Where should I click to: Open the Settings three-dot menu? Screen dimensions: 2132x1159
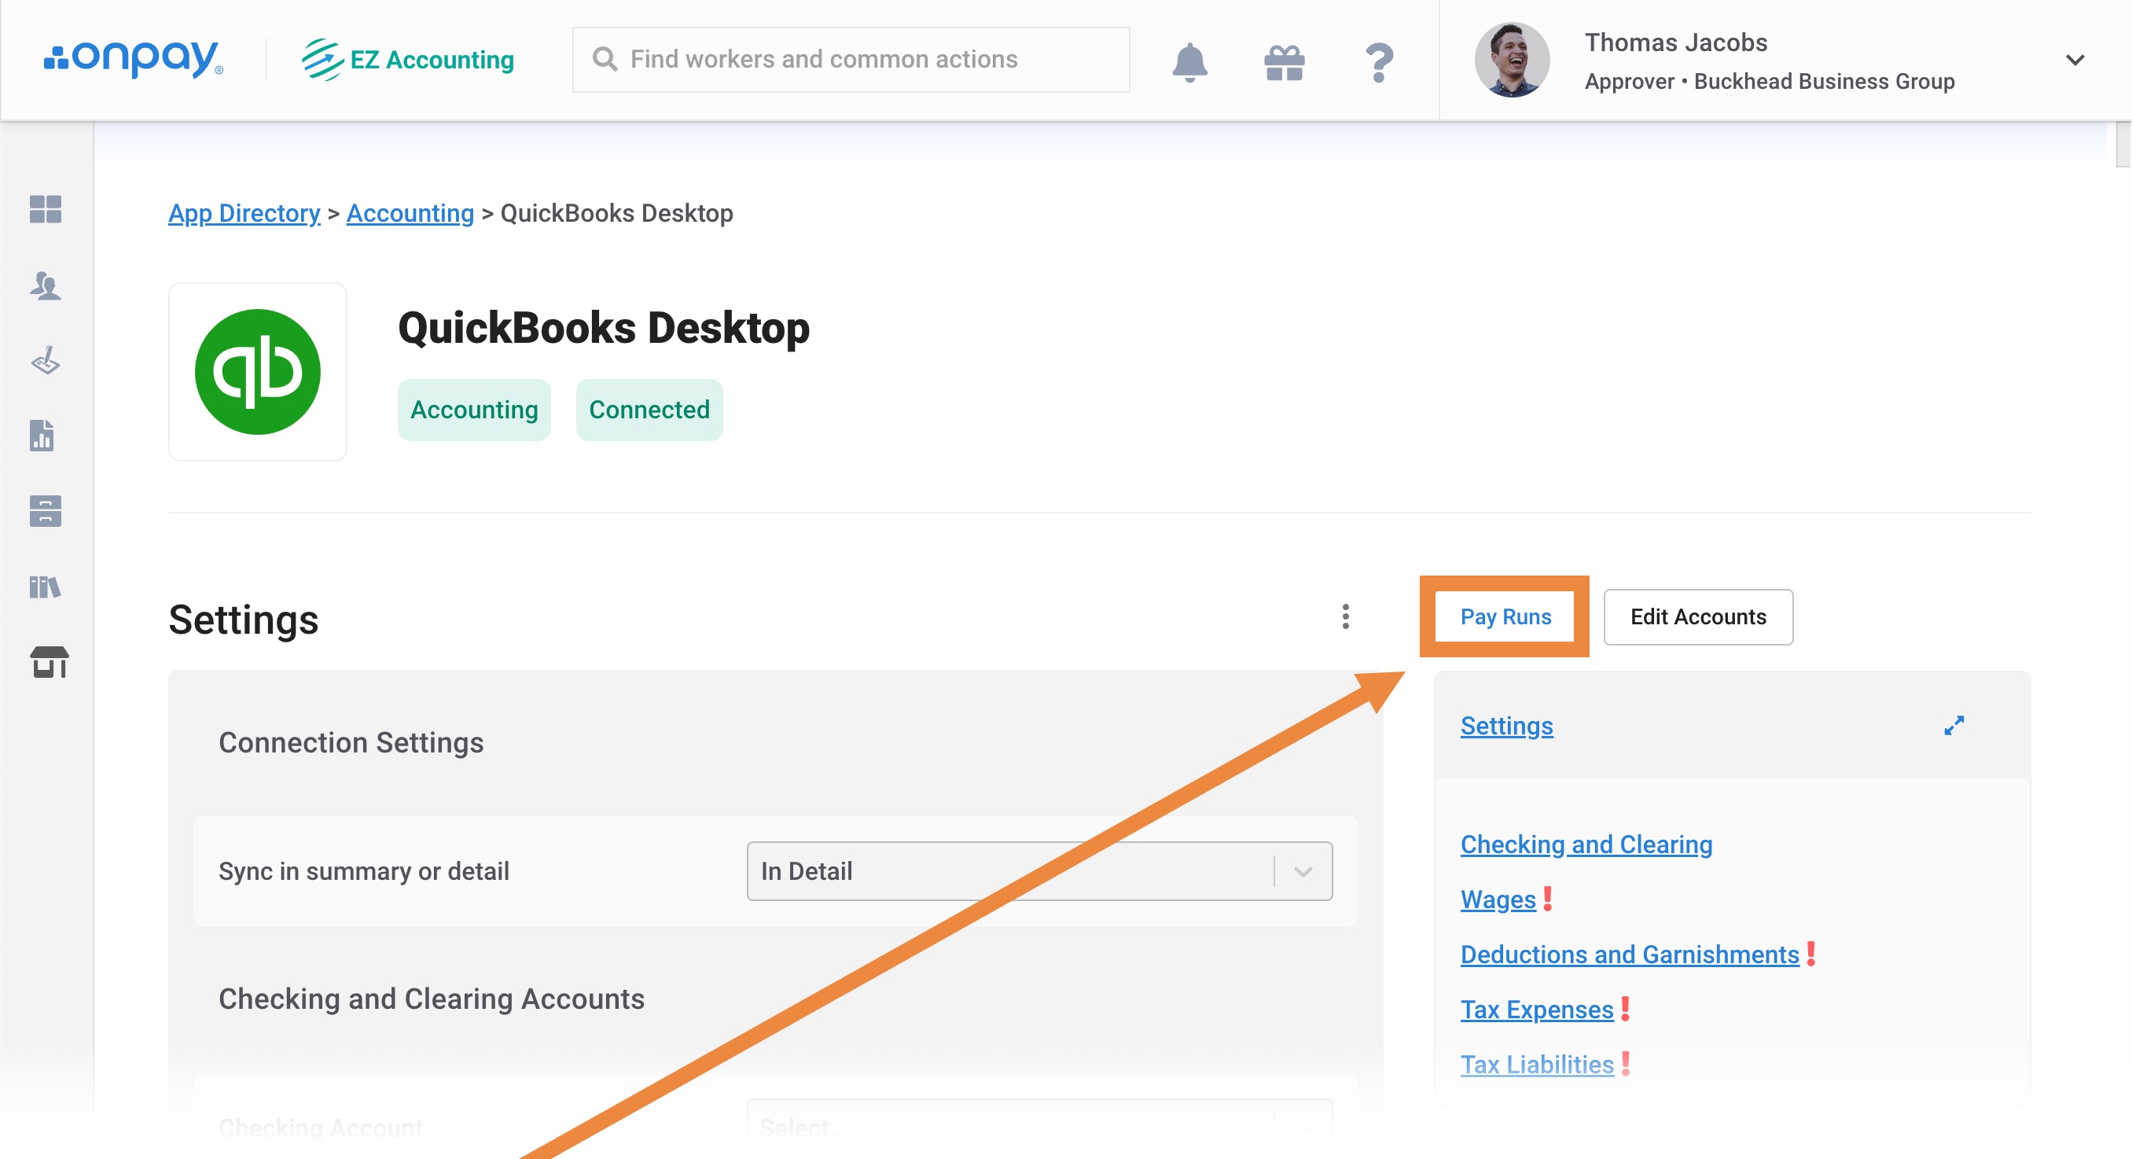1346,616
